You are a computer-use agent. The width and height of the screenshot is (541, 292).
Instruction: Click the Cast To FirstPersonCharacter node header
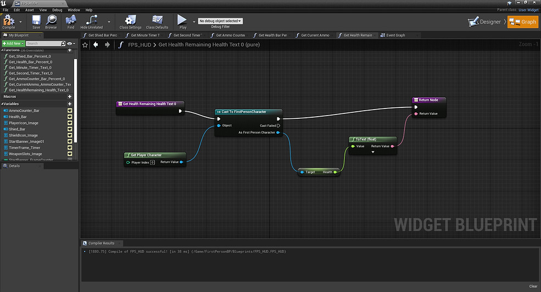[248, 112]
